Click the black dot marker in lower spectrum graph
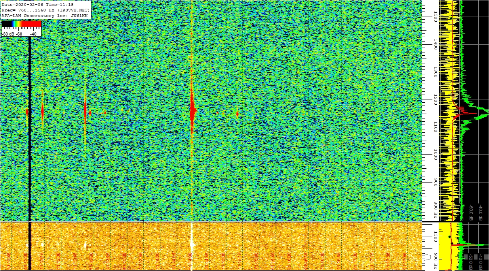This screenshot has height=271, width=489. pos(449,237)
